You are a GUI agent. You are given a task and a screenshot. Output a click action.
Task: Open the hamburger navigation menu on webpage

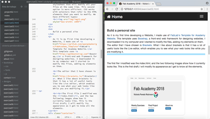(x=201, y=16)
